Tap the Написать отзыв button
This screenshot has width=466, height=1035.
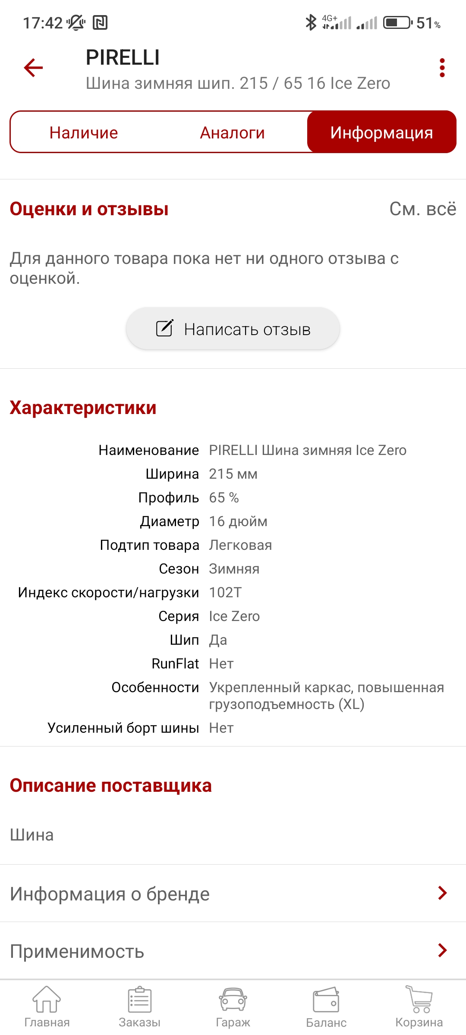(x=233, y=329)
